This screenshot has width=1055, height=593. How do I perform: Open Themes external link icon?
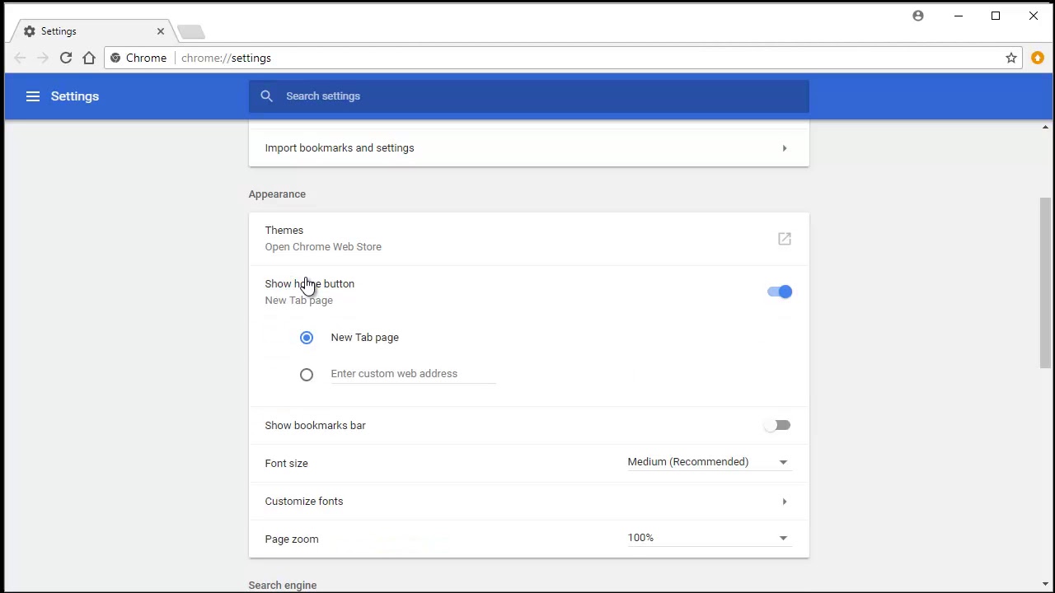pyautogui.click(x=785, y=239)
